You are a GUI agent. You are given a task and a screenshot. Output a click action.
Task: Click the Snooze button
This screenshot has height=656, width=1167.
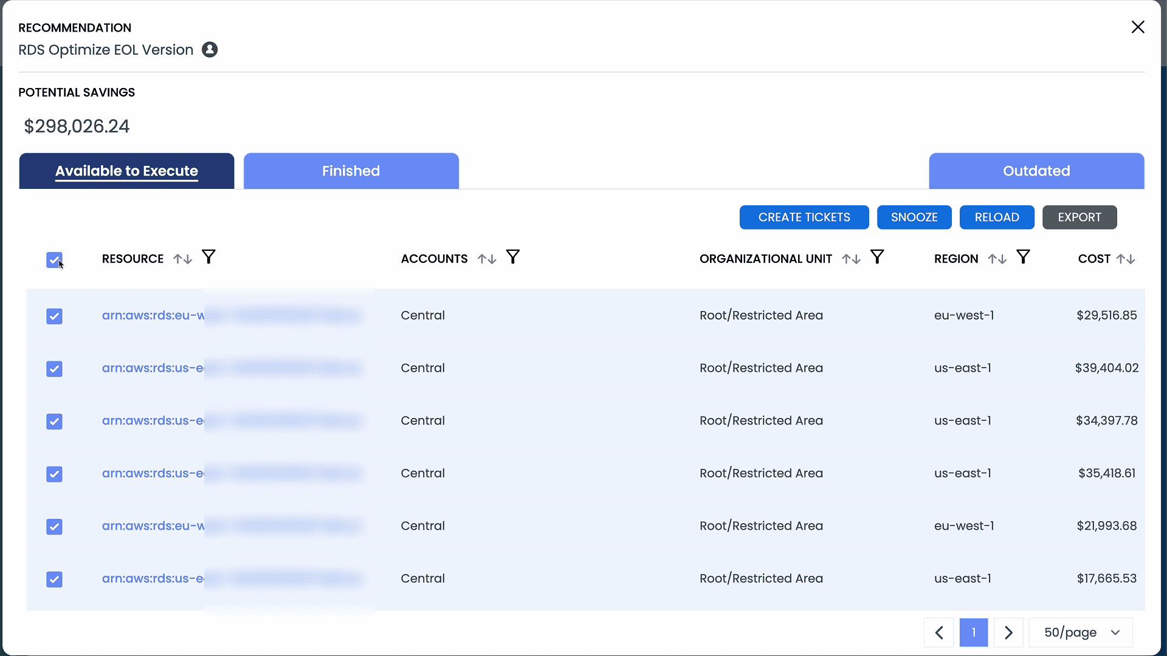coord(914,217)
